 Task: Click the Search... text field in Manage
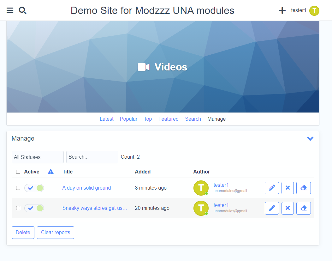(92, 157)
